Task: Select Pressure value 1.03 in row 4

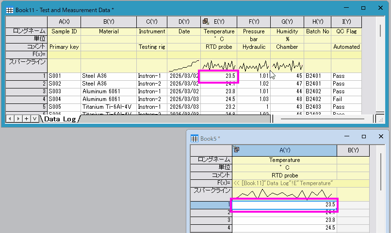Action: coord(254,99)
